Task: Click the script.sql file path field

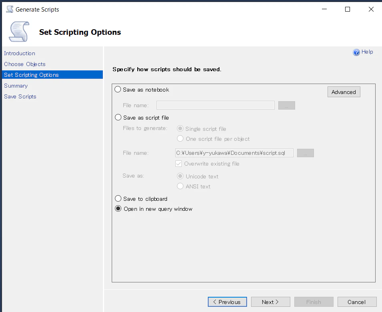Action: (x=234, y=153)
